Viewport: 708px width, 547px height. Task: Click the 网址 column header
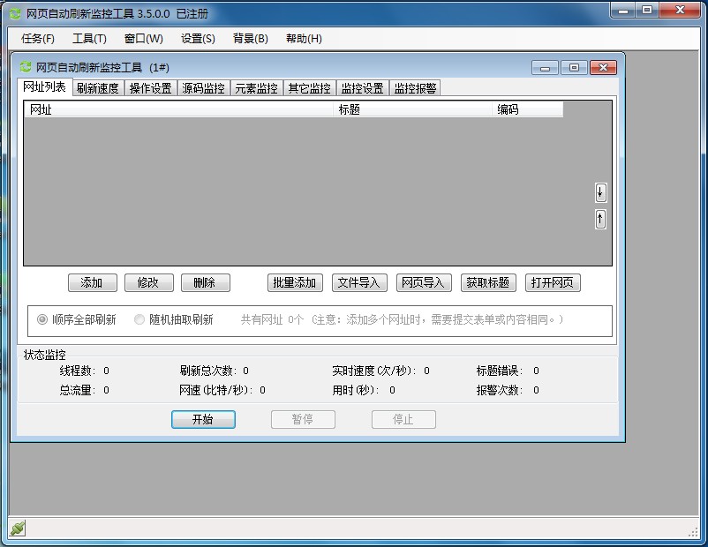point(179,109)
